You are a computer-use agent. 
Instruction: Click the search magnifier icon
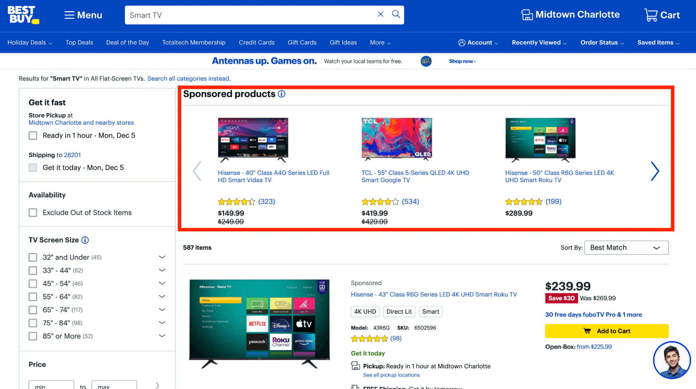[396, 14]
